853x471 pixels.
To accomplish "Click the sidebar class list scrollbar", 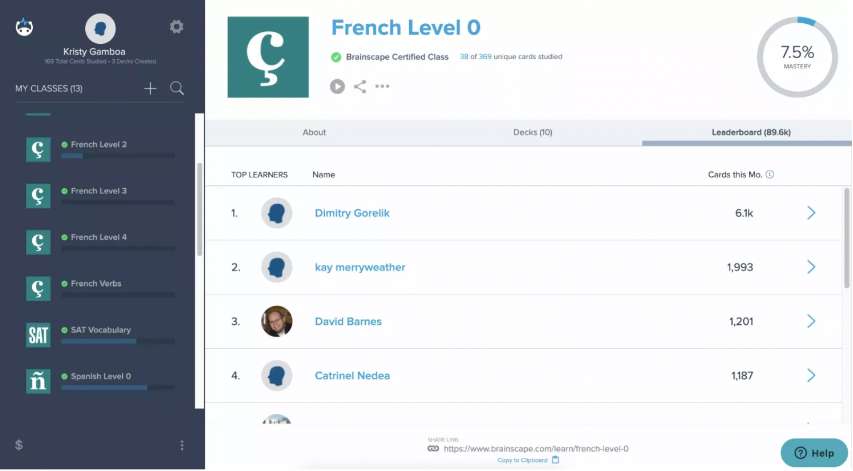I will 199,210.
